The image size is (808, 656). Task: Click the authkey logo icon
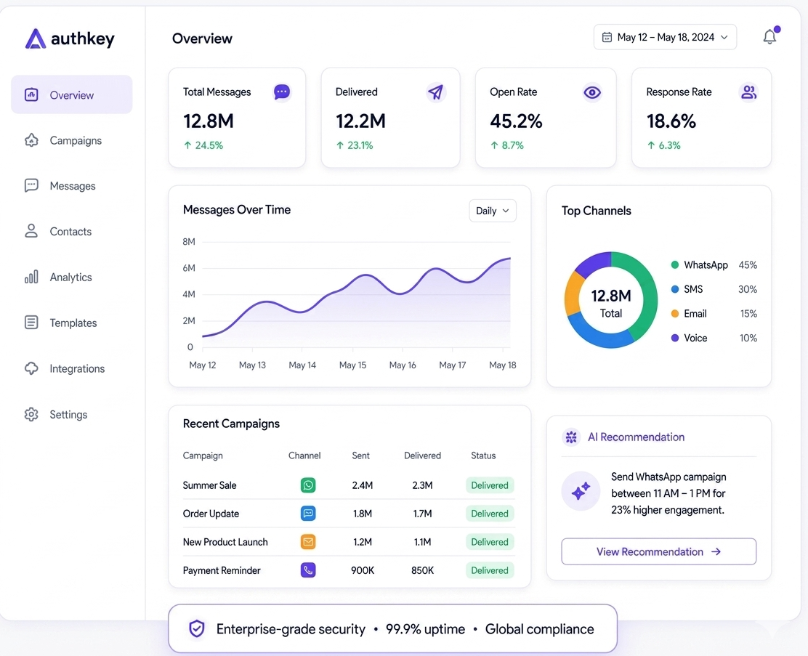35,39
